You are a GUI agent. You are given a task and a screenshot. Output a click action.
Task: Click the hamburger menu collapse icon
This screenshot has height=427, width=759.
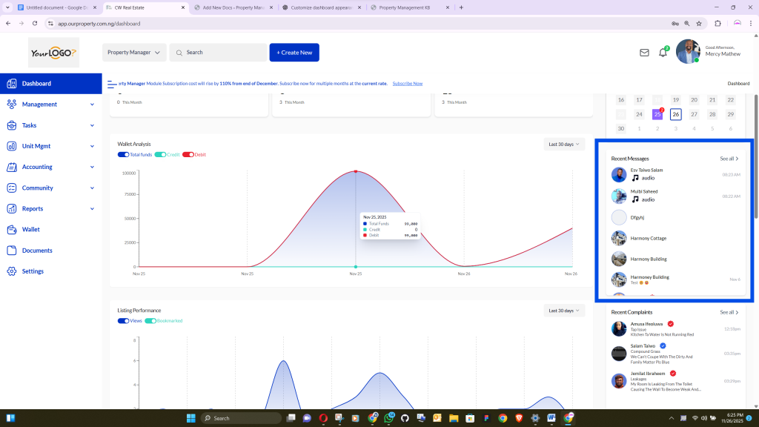111,84
